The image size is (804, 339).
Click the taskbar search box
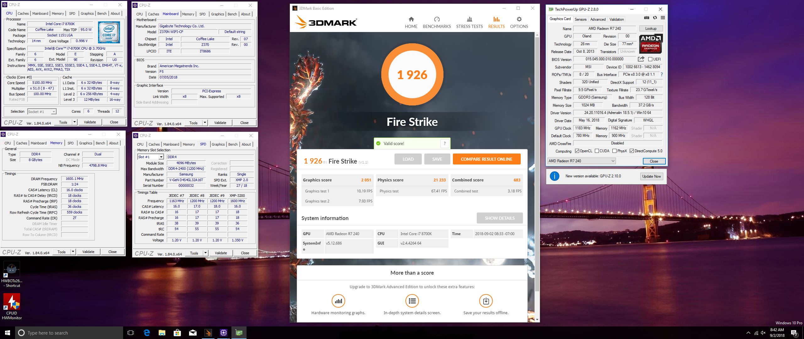tap(69, 333)
